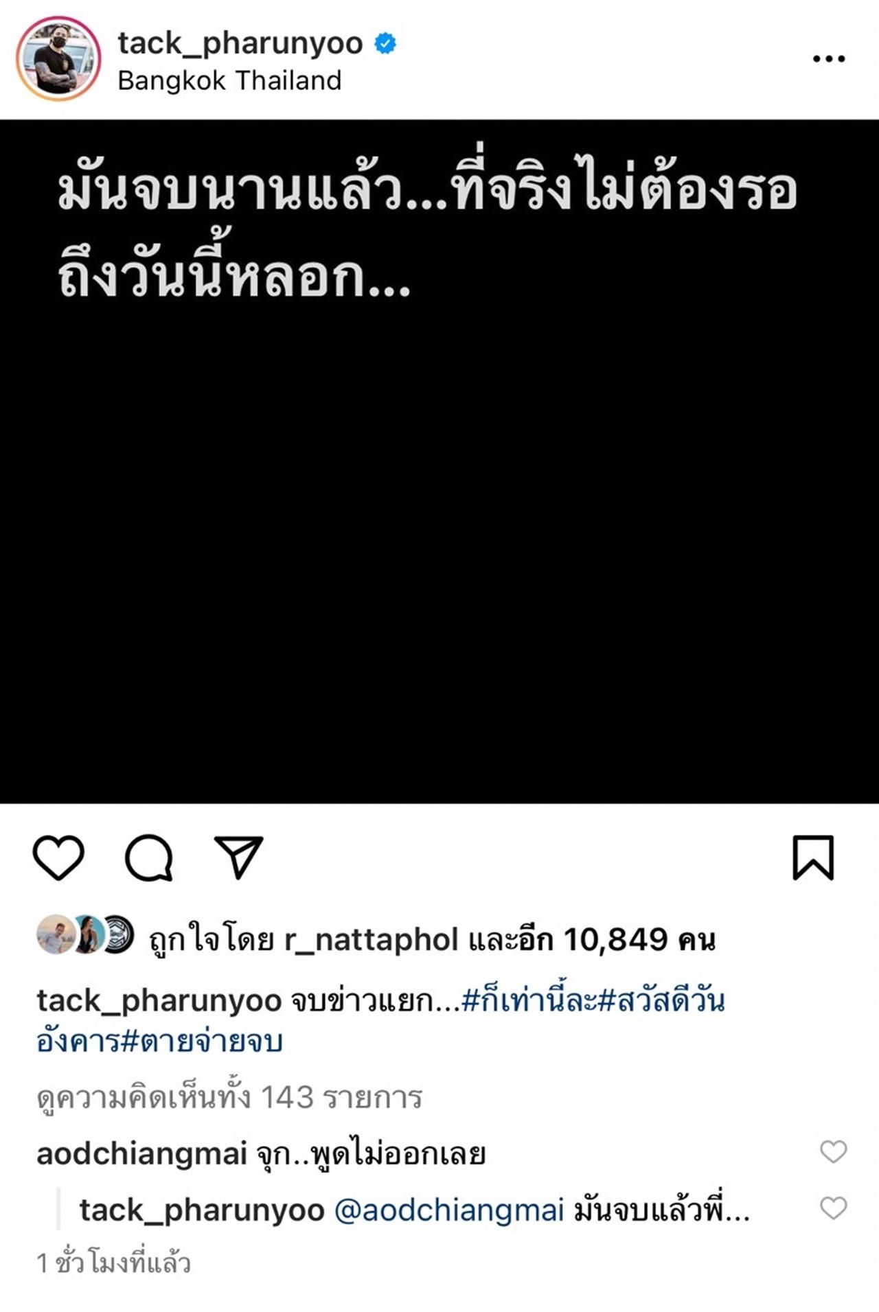View the list of 10,849 other likers

591,940
